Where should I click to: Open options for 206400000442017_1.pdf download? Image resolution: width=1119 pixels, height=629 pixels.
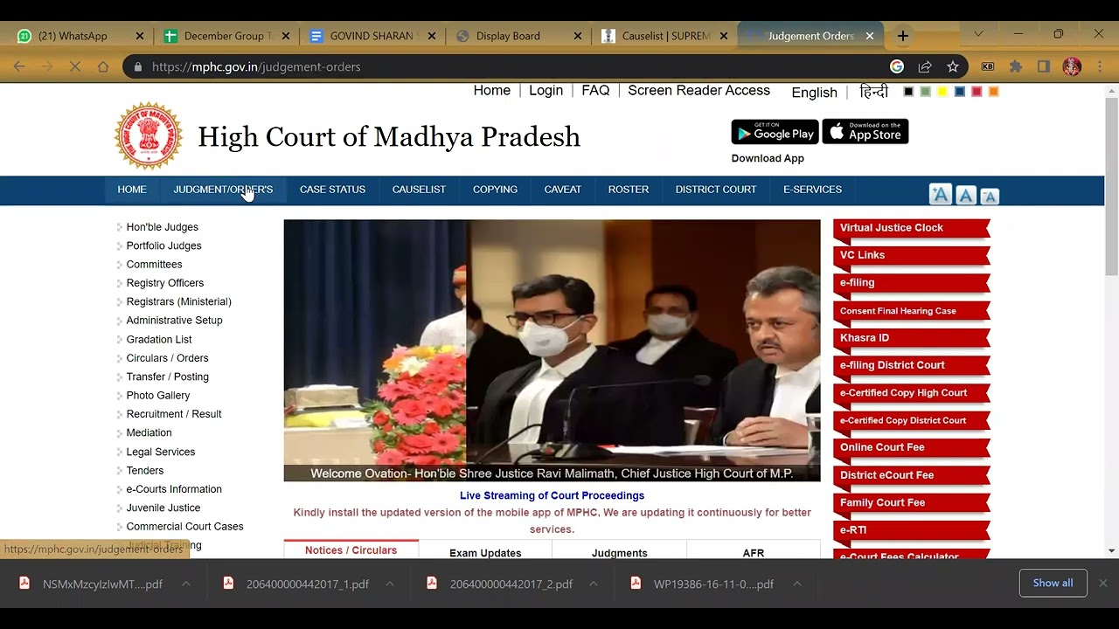click(x=390, y=584)
